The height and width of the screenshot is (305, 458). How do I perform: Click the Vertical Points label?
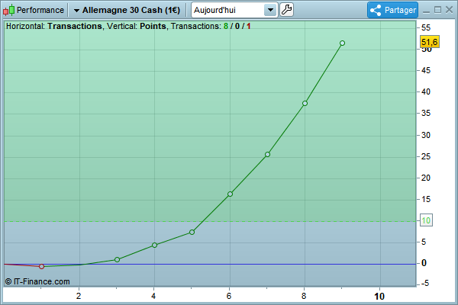pyautogui.click(x=137, y=26)
